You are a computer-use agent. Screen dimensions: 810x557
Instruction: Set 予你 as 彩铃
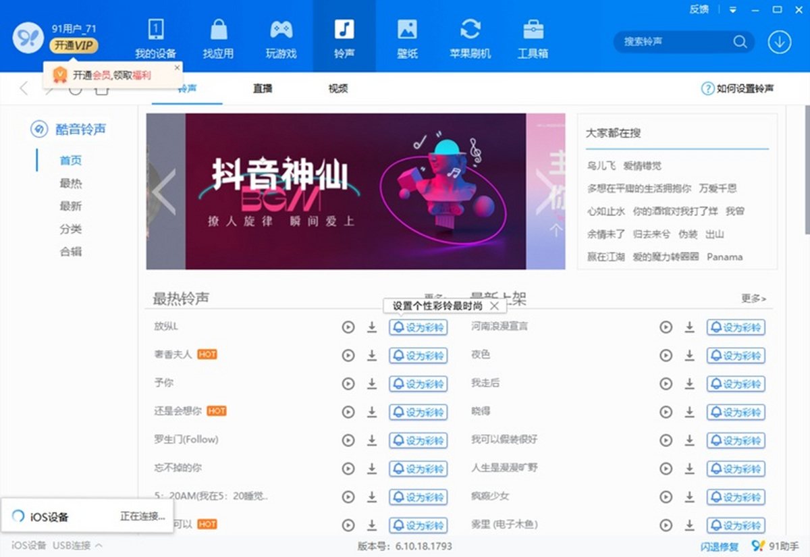click(418, 384)
